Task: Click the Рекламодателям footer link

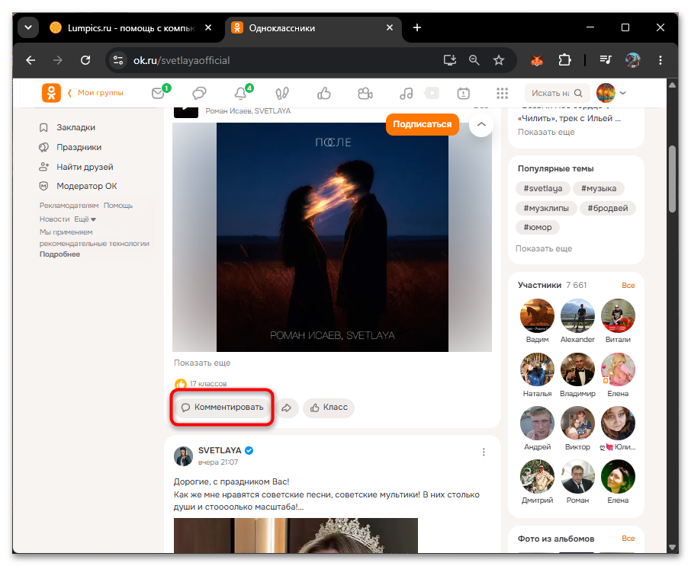Action: (69, 206)
